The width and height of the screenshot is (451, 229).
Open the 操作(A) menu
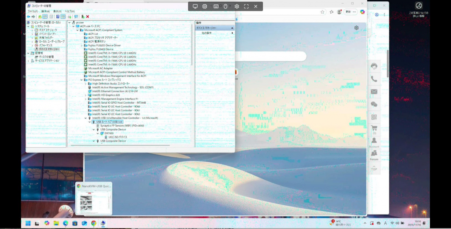pyautogui.click(x=45, y=11)
